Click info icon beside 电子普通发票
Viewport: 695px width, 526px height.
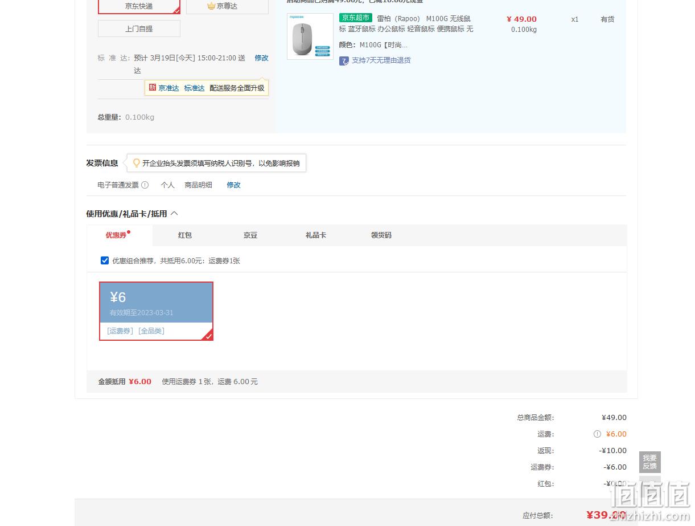pyautogui.click(x=145, y=185)
